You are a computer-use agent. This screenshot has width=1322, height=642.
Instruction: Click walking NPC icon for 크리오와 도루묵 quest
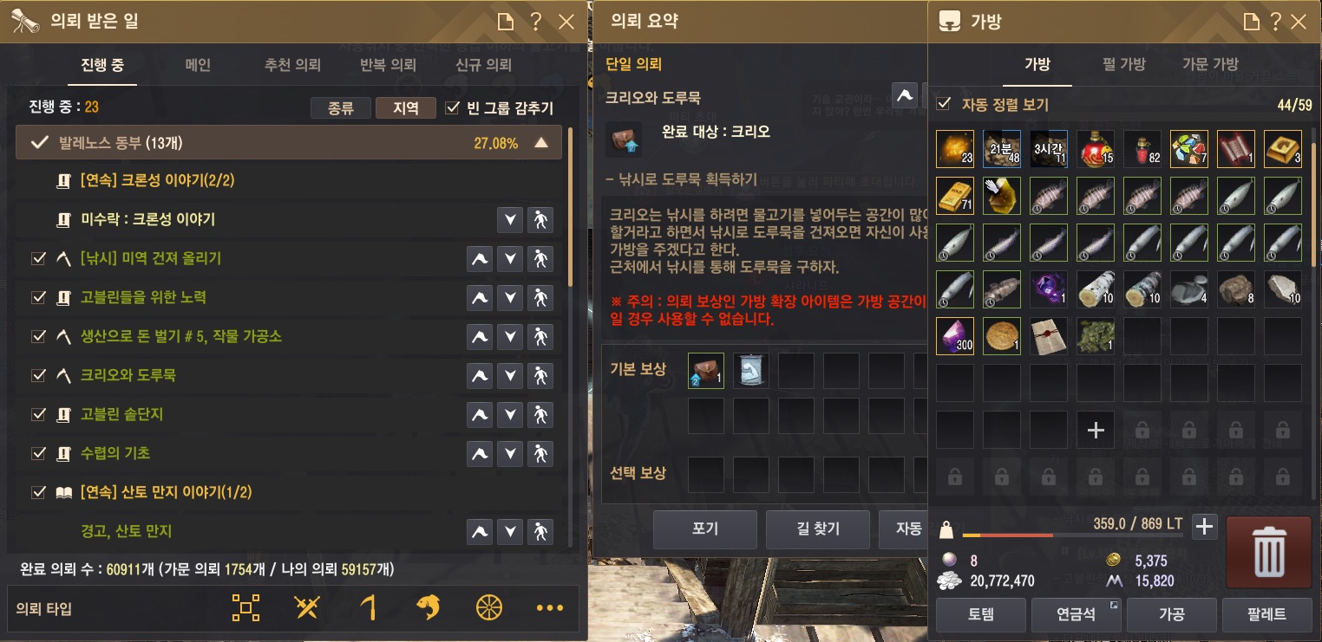click(540, 375)
